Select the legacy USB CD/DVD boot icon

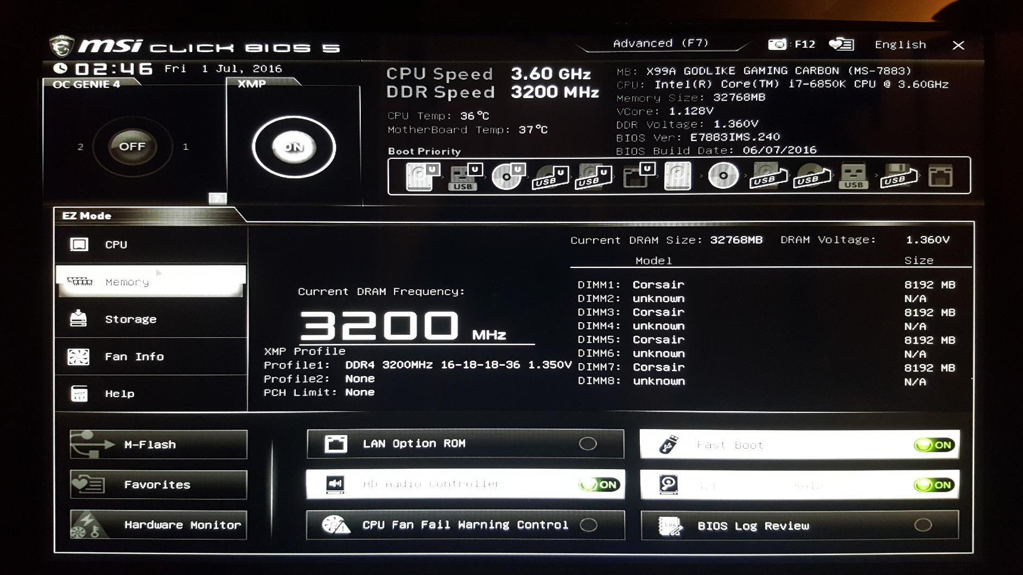tap(811, 177)
